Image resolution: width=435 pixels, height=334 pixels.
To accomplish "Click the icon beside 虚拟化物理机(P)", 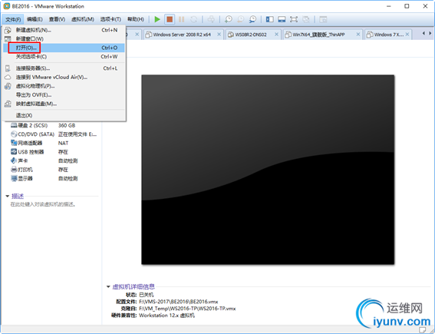I will tap(8, 86).
